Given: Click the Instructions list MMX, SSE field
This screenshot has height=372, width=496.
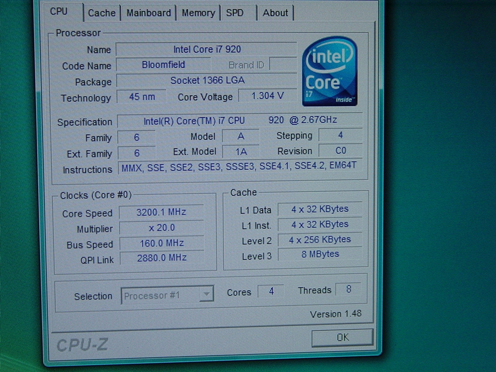Looking at the screenshot, I should [x=240, y=167].
